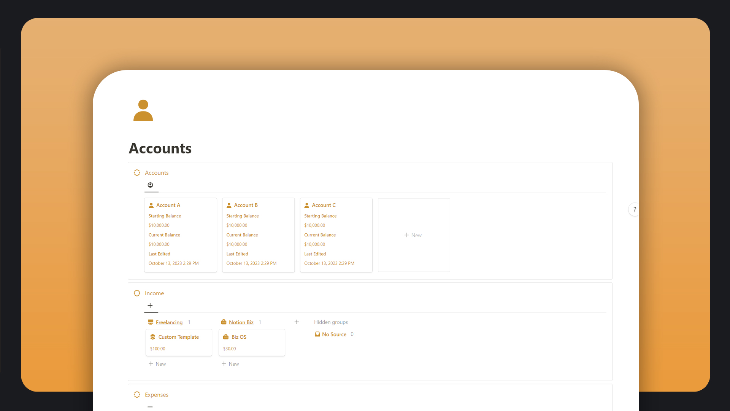Add New item under Notion Biz
This screenshot has width=730, height=411.
coord(230,364)
